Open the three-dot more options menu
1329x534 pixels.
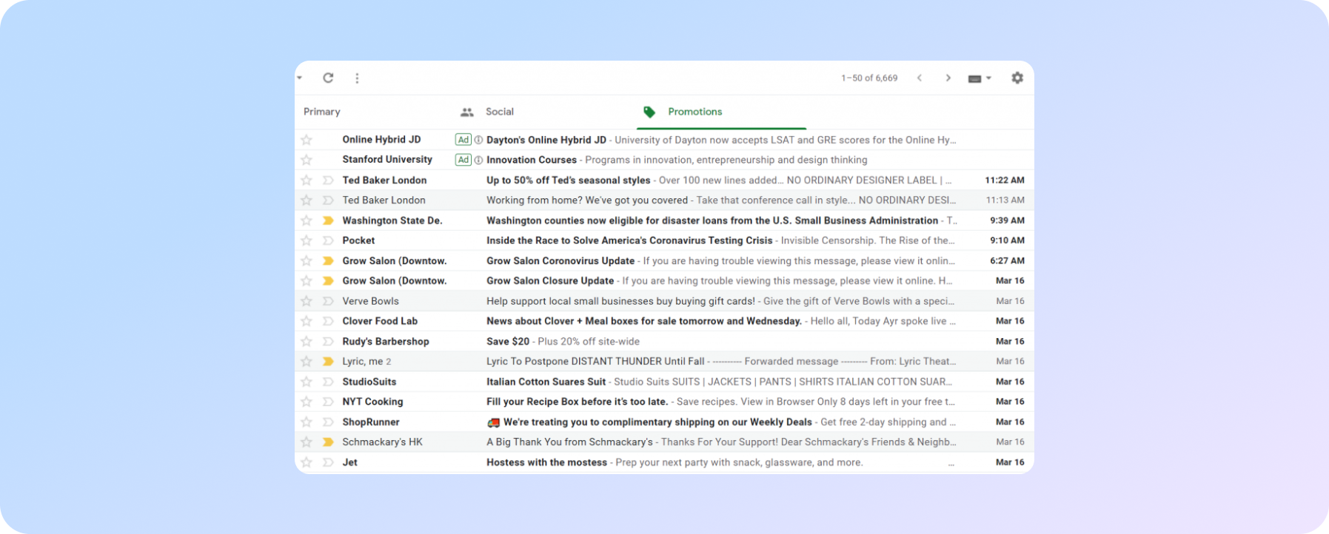coord(357,78)
